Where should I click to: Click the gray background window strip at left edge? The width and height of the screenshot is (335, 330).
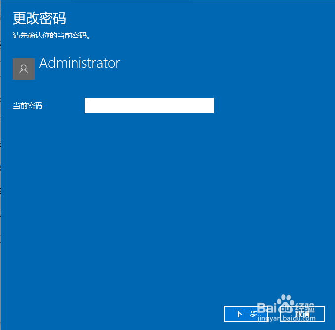pos(0,165)
